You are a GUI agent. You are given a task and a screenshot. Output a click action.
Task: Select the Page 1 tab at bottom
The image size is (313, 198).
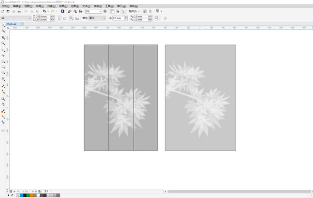tap(46, 191)
